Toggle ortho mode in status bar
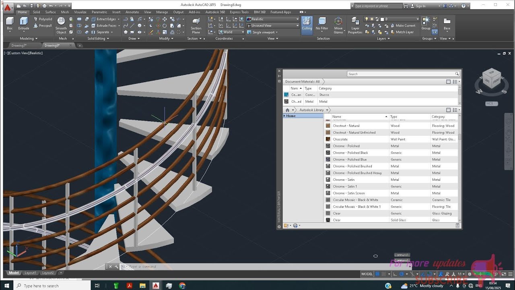Screen dimensions: 515x290 tap(395, 274)
